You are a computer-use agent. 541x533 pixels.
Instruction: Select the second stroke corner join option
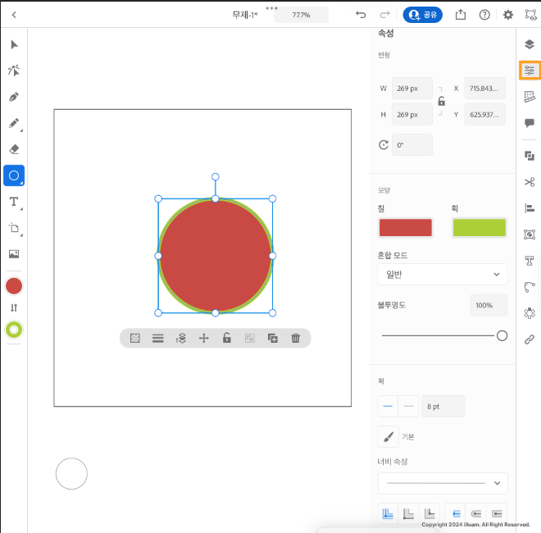408,514
